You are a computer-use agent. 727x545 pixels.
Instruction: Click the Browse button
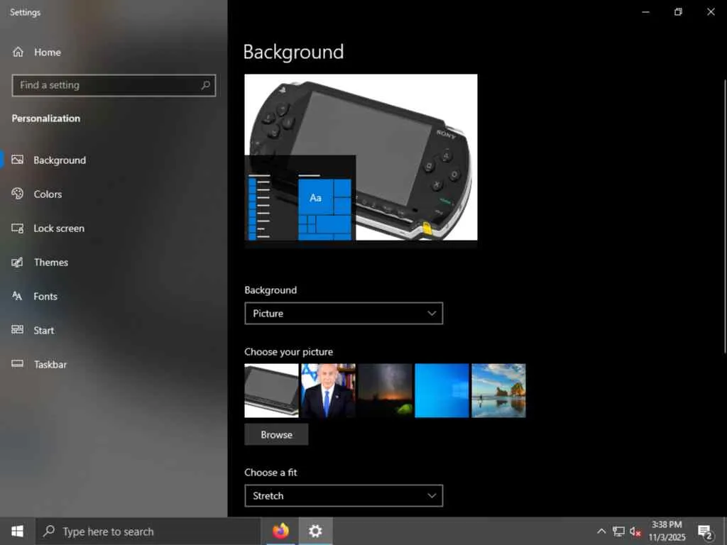pos(276,435)
